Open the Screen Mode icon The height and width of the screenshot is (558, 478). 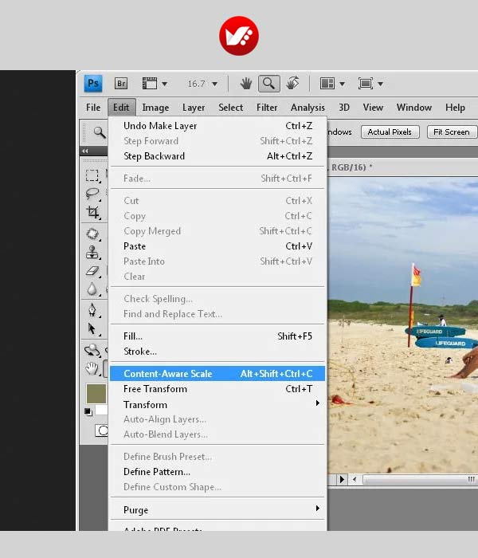point(366,84)
